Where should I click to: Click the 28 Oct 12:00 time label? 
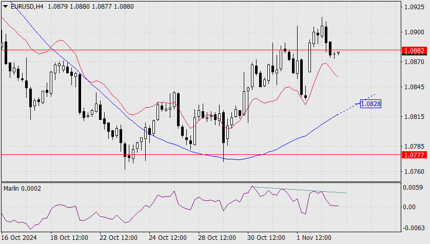click(x=217, y=237)
